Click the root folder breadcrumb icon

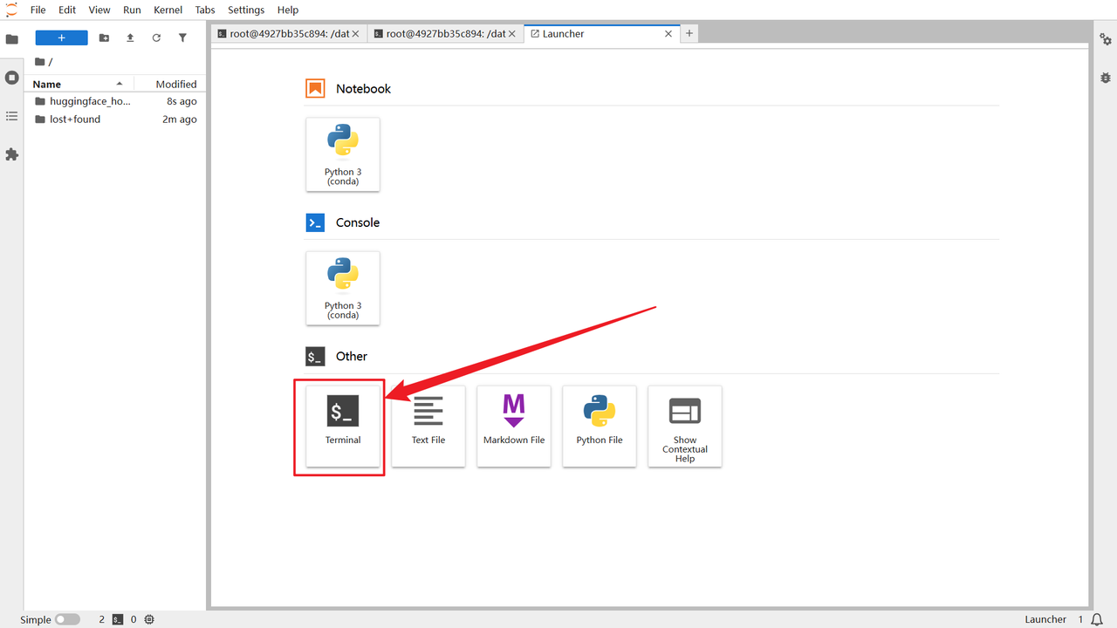pyautogui.click(x=40, y=62)
